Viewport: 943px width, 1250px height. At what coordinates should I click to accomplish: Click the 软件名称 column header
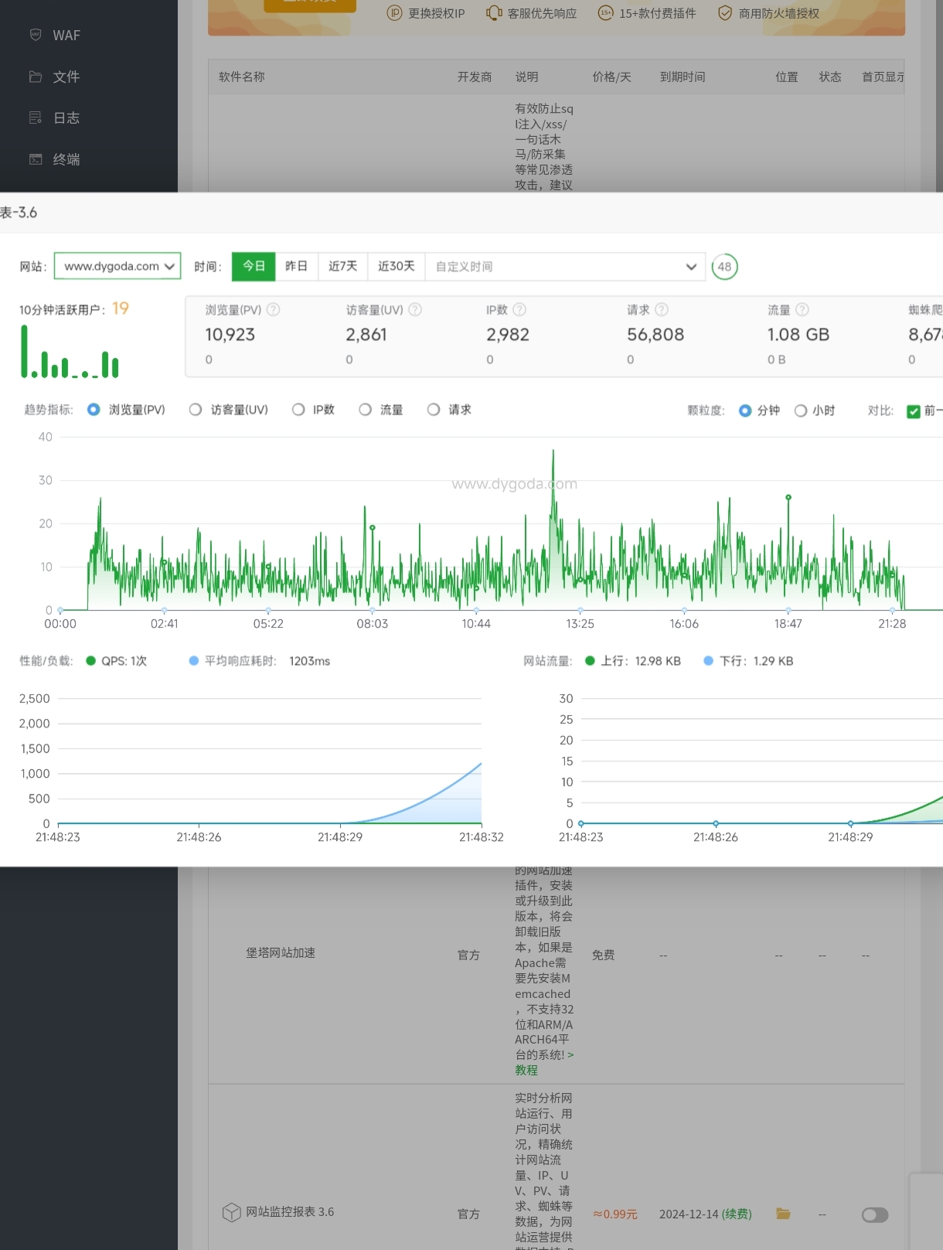click(242, 77)
